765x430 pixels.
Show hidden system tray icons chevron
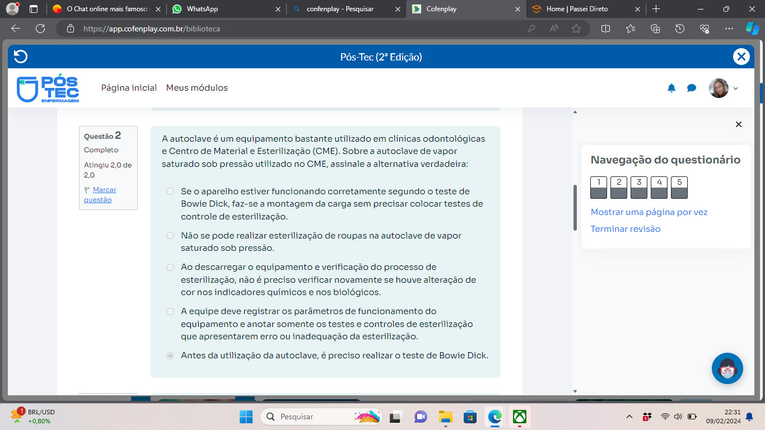tap(629, 417)
